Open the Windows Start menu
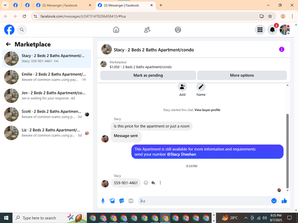298x223 pixels. (6, 218)
